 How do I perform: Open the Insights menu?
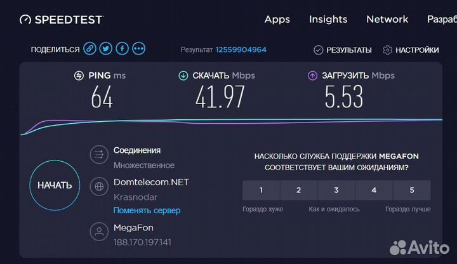(x=328, y=19)
